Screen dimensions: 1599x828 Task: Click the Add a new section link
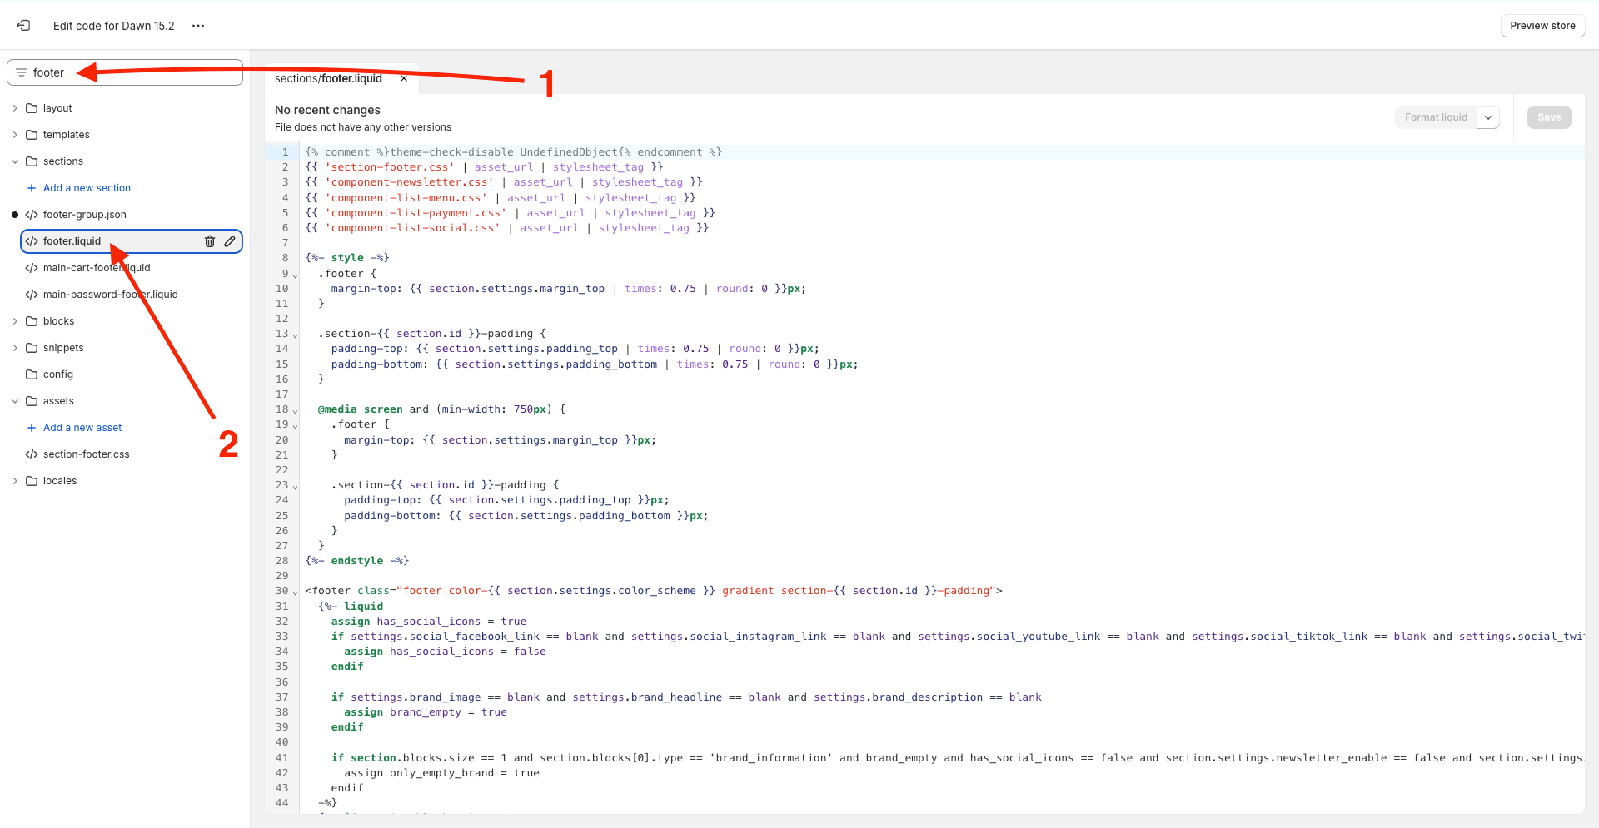87,188
